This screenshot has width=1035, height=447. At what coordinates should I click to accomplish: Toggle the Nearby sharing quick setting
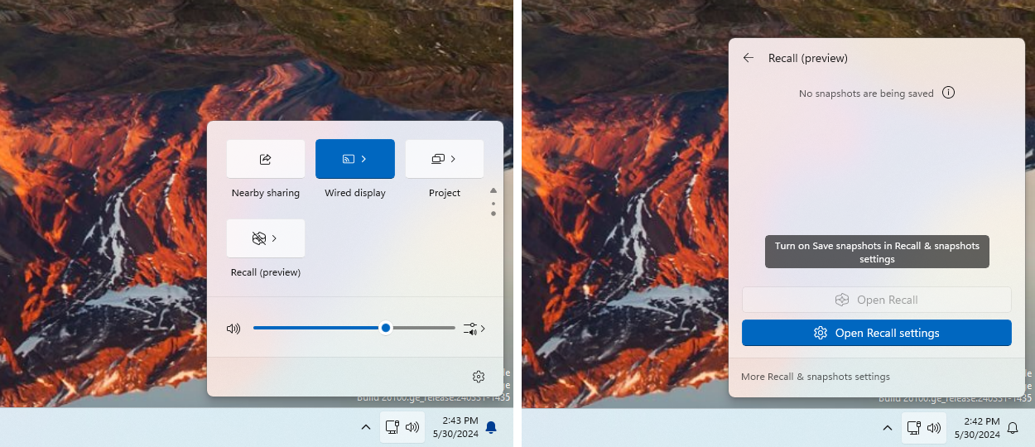[266, 159]
